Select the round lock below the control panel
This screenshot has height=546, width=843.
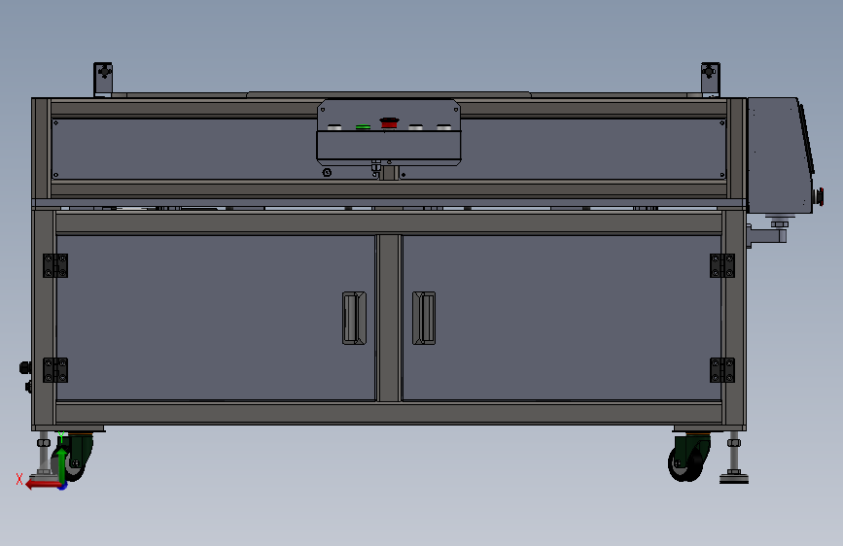pyautogui.click(x=327, y=173)
